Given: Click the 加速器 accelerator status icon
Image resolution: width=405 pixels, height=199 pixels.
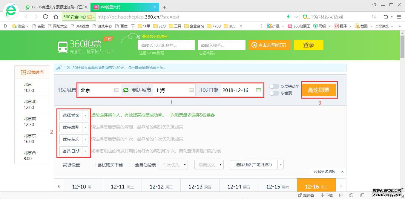Looking at the screenshot, I should (x=306, y=195).
